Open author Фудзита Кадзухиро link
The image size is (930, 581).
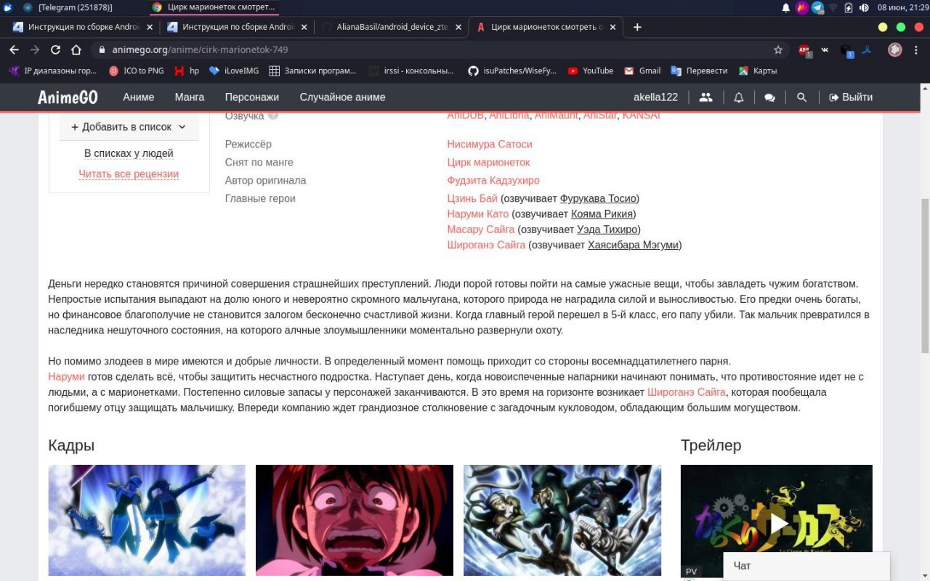point(493,181)
